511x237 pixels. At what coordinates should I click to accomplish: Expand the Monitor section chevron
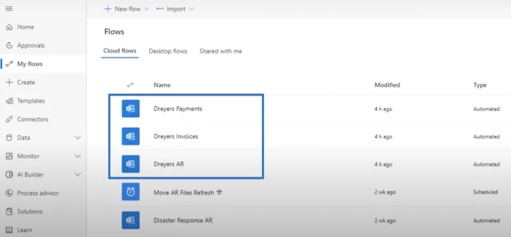tap(77, 156)
